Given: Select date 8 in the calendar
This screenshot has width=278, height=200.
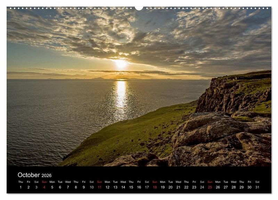Looking at the screenshot, I should click(76, 187).
